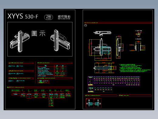This screenshot has height=119, width=158.
Task: Click the Maximum Speed section header
Action: 21,71
